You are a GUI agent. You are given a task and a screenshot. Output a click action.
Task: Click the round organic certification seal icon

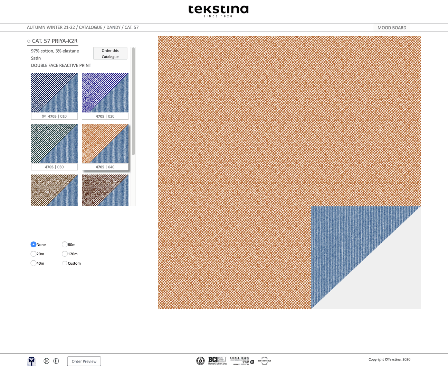tap(200, 361)
